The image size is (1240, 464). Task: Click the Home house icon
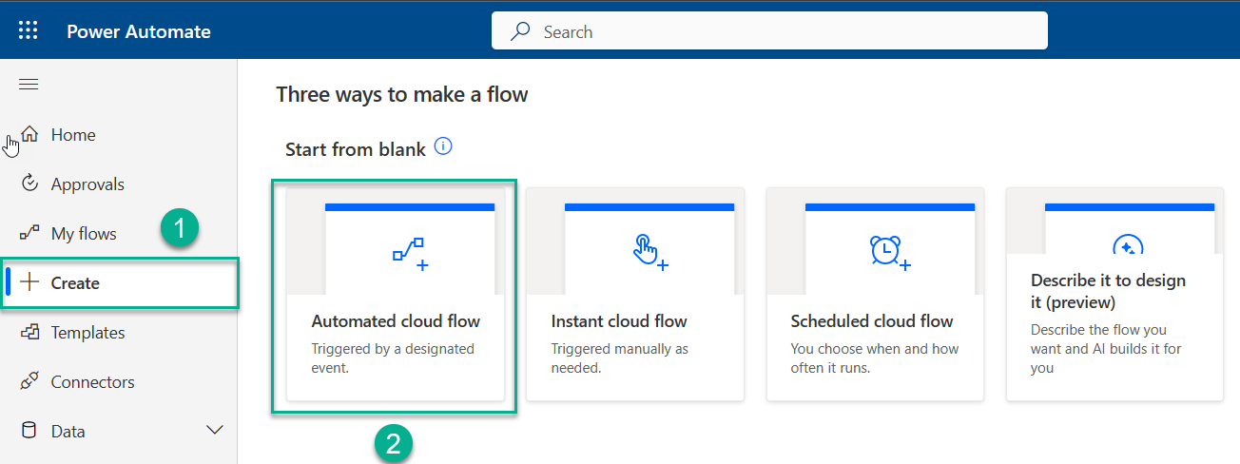[29, 134]
